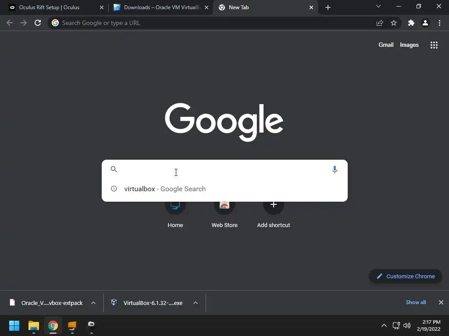Show hidden system tray icons
The width and height of the screenshot is (449, 336).
384,325
